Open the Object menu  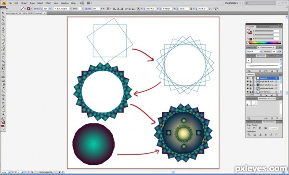click(24, 3)
